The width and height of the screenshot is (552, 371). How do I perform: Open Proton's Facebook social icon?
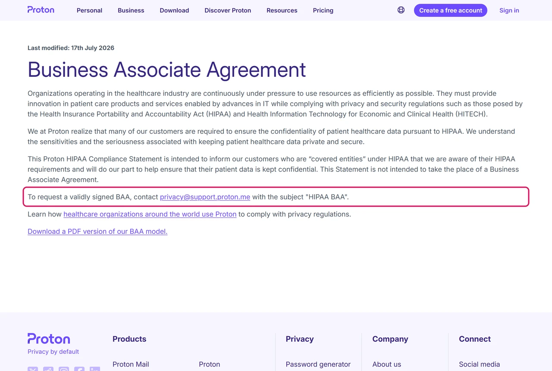point(79,369)
